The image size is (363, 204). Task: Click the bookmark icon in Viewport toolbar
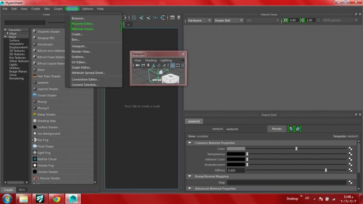coord(148,65)
